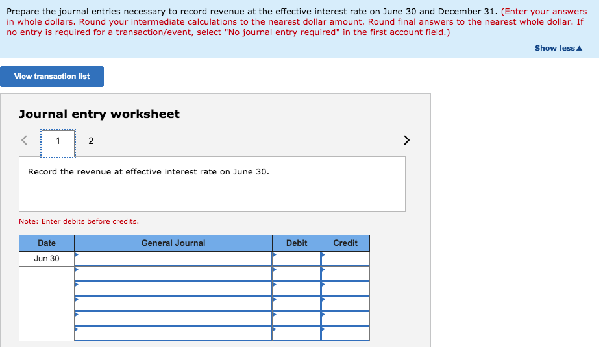Open fifth row General Journal account field
Viewport: 603px width, 347px height.
click(x=173, y=318)
